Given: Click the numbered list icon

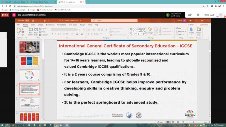Looking at the screenshot, I should click(94, 30).
